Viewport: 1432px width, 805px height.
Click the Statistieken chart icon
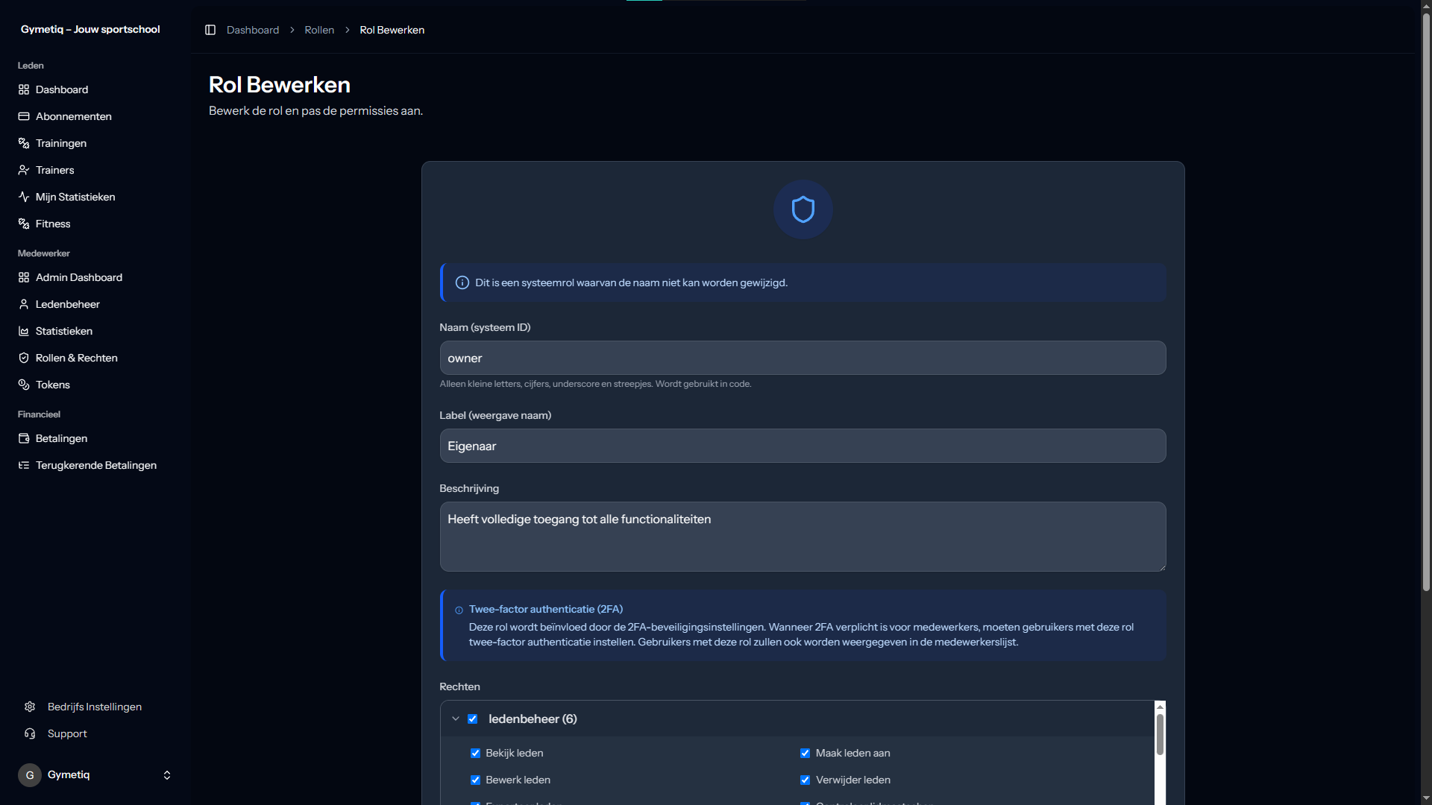[24, 331]
